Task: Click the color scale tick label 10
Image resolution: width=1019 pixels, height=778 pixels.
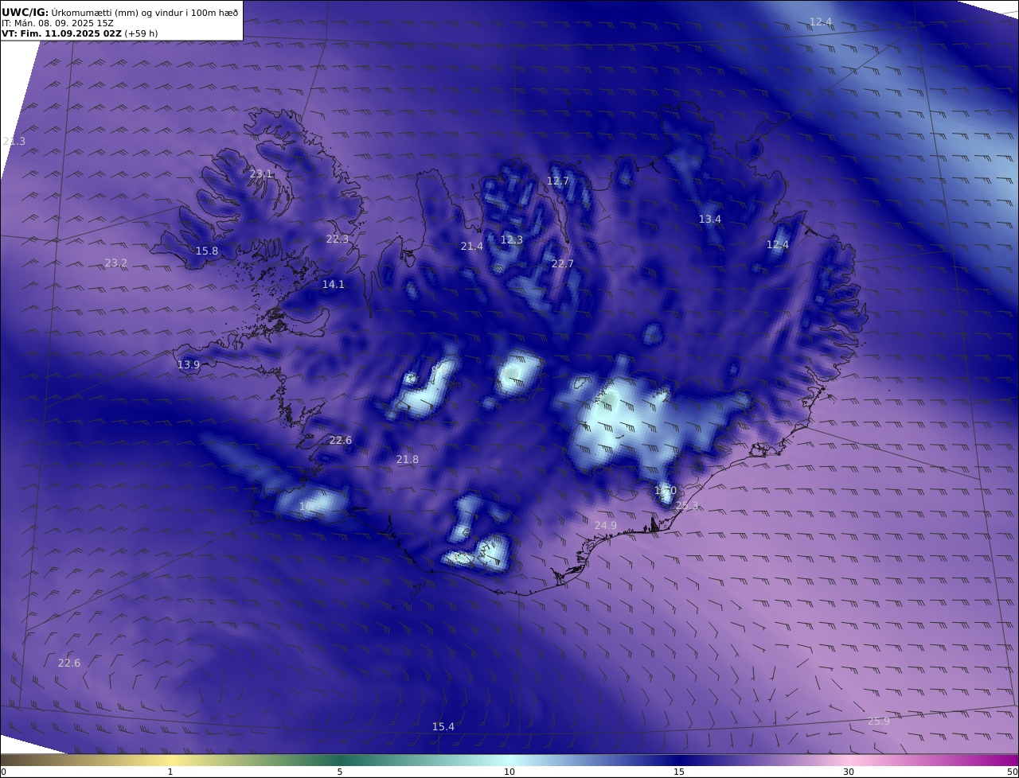Action: point(509,772)
